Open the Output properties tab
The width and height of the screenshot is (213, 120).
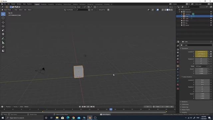click(178, 53)
